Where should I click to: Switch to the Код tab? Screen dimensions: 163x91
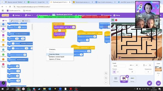click(5, 21)
